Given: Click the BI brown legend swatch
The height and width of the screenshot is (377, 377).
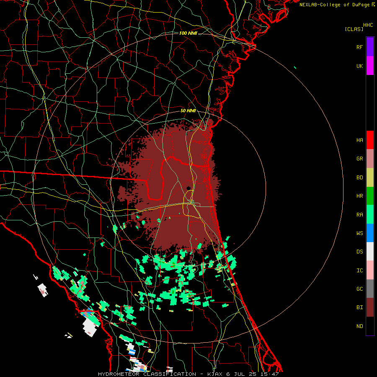Looking at the screenshot, I should [370, 307].
